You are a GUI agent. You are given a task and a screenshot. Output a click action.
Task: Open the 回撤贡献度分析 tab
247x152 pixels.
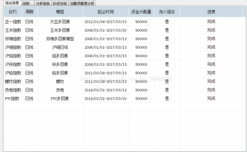click(82, 3)
